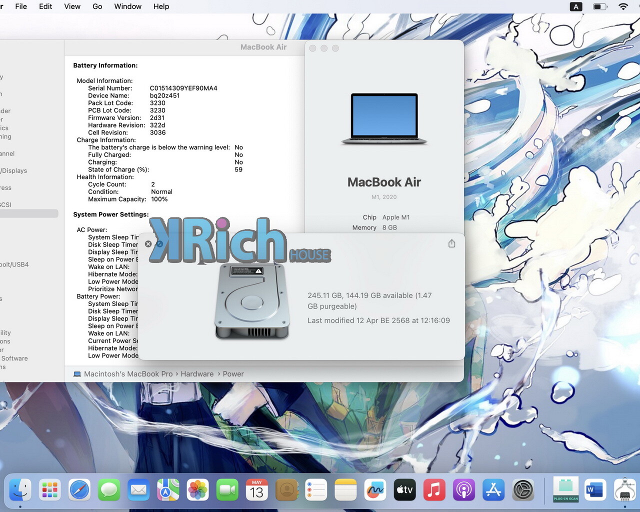Open the Contacts app icon
Image resolution: width=640 pixels, height=512 pixels.
(286, 490)
